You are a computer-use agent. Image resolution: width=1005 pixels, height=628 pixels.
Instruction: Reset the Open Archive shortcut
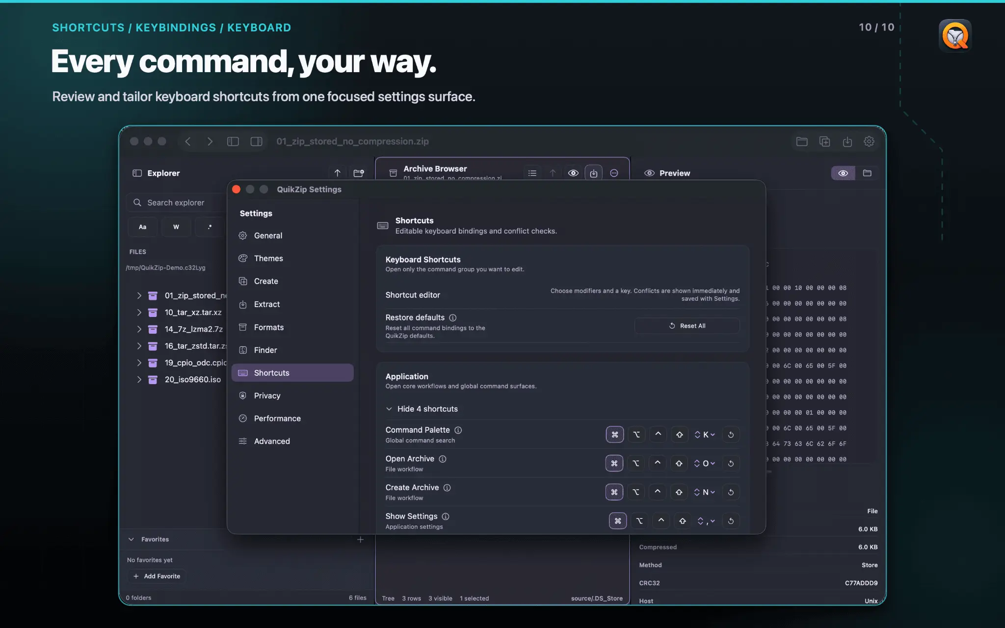coord(731,463)
